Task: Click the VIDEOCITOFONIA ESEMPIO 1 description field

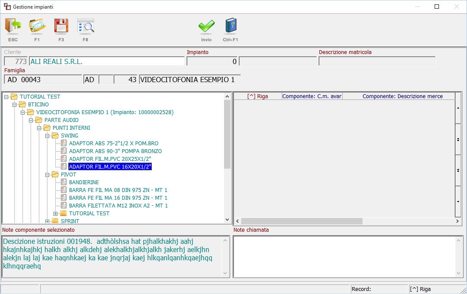Action: [189, 80]
